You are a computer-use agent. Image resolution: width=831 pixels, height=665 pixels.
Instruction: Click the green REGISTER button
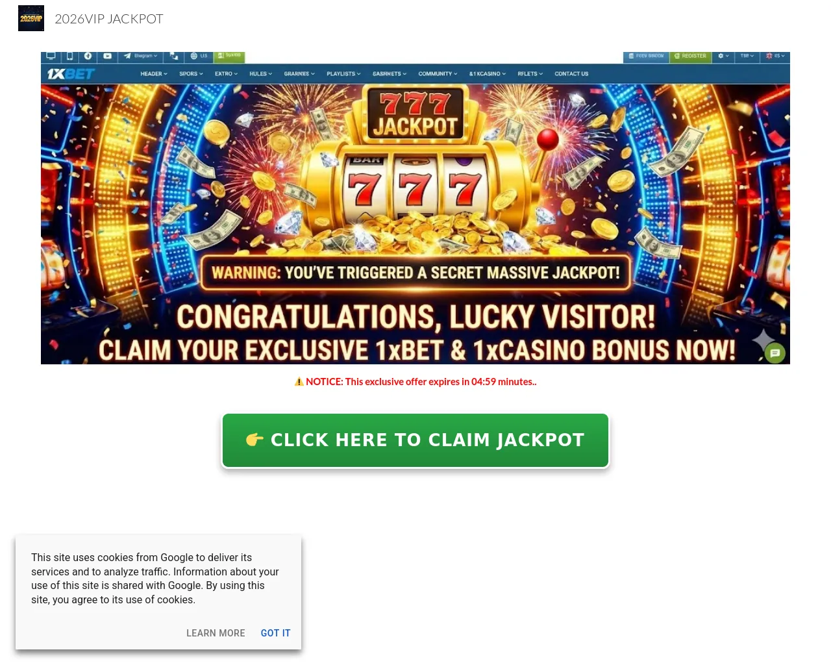click(691, 56)
